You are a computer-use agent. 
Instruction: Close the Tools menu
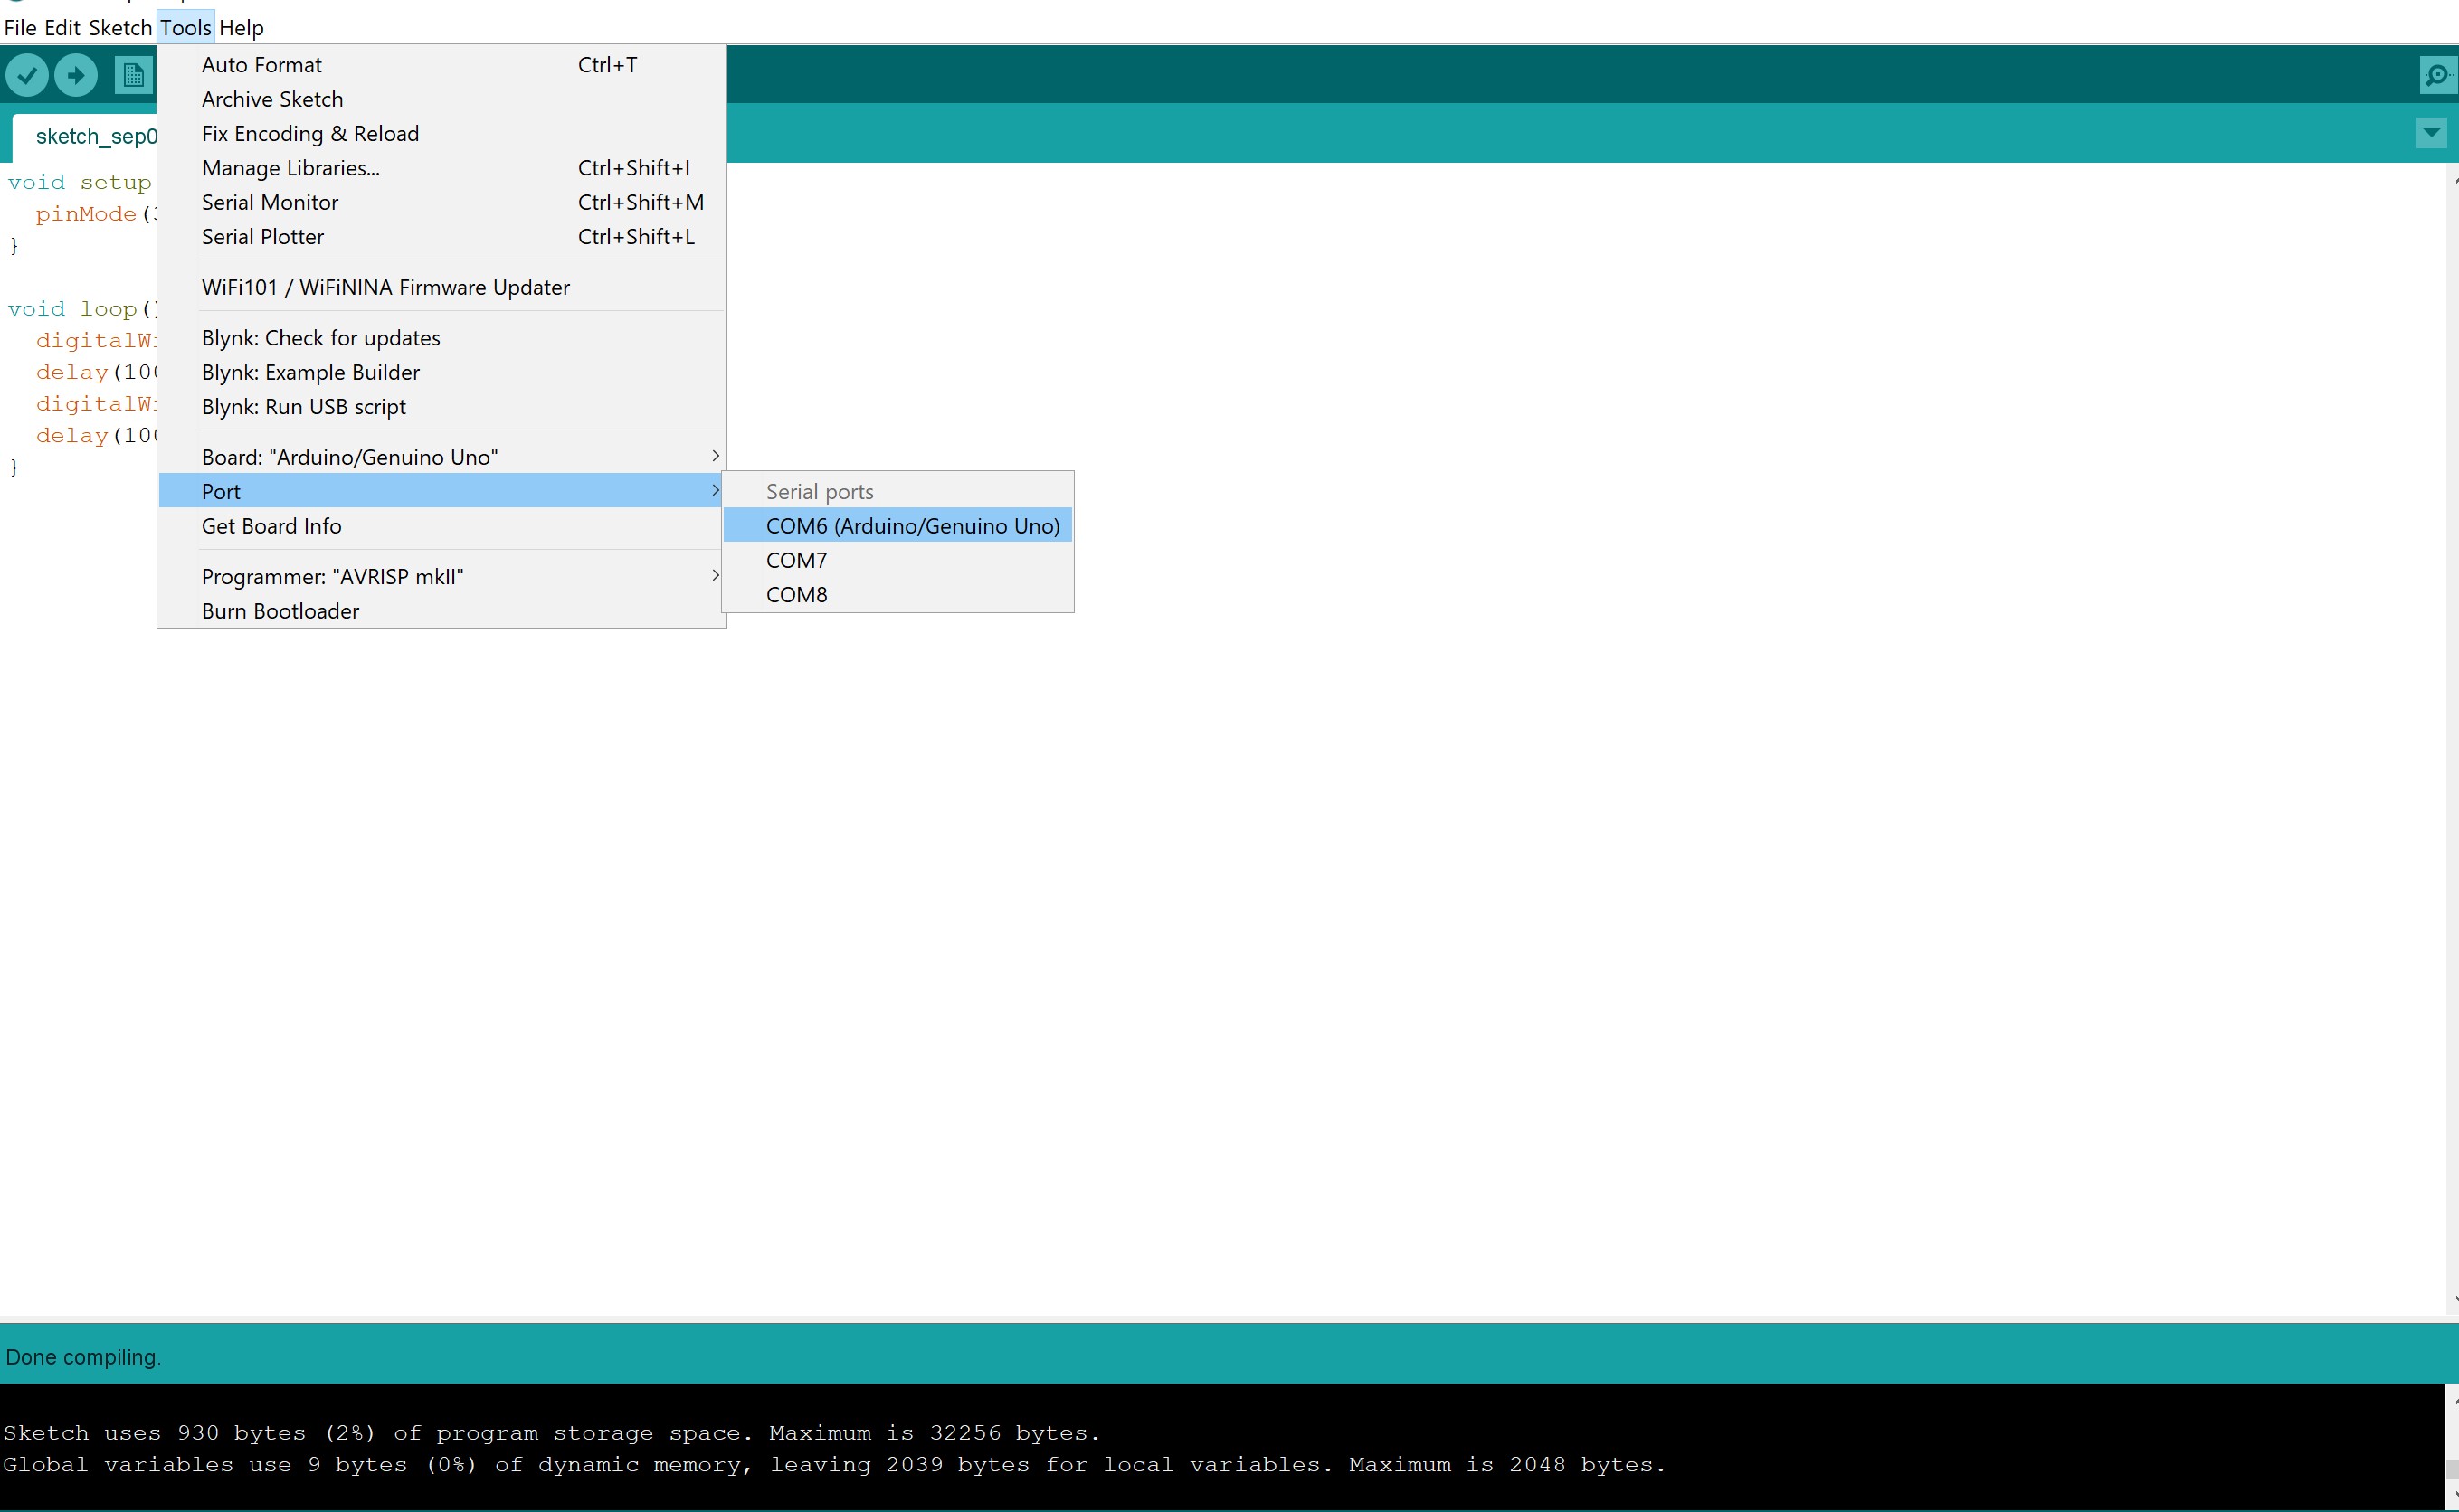186,28
